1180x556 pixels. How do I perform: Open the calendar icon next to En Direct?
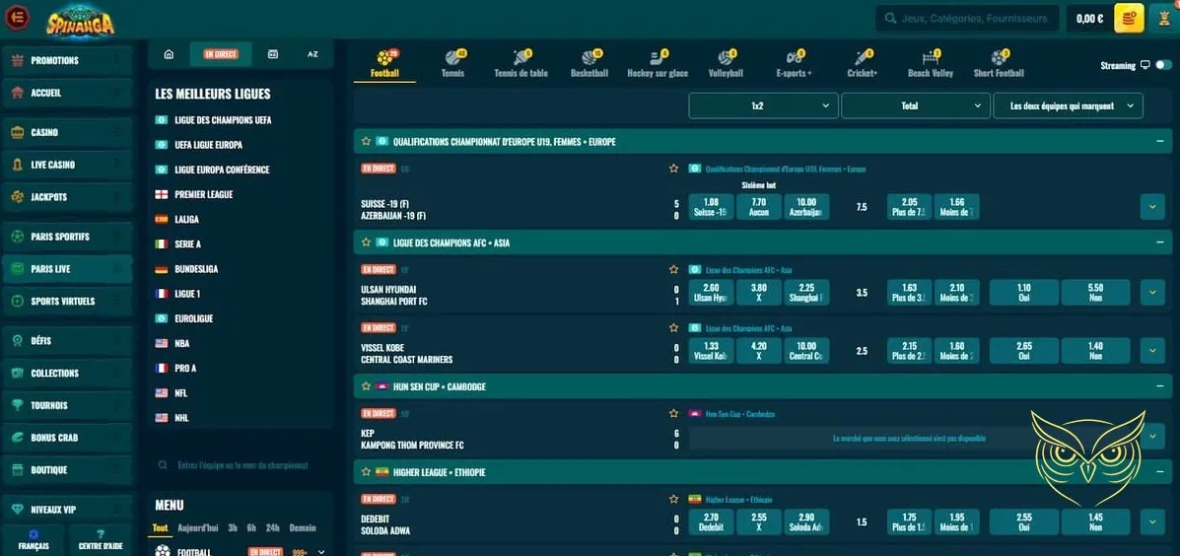pos(273,54)
